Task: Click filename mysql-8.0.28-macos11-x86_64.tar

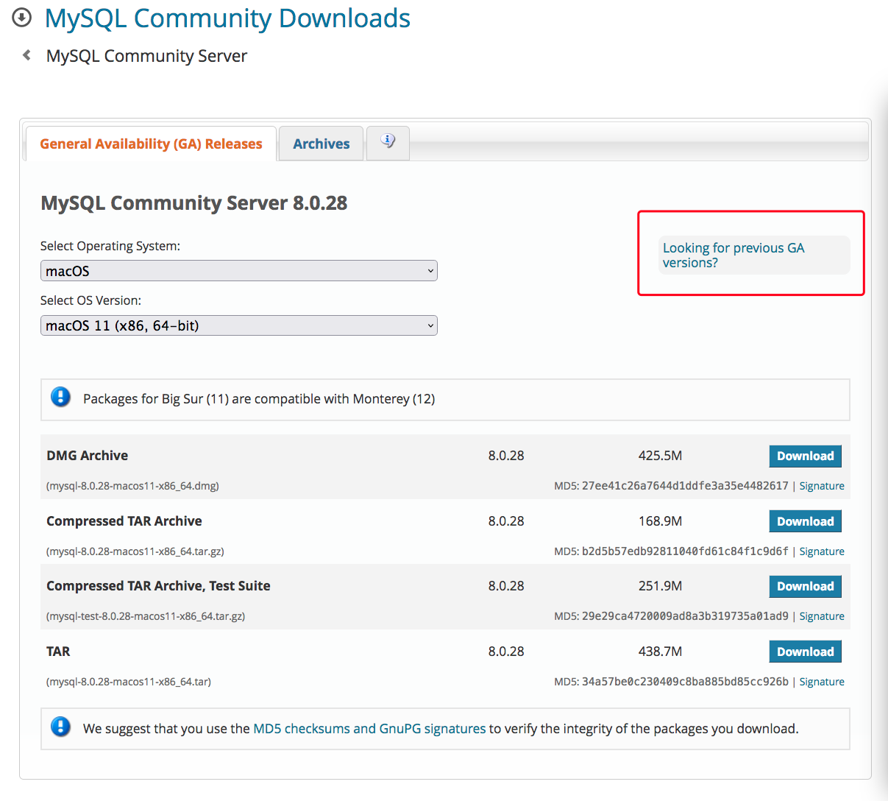Action: point(129,682)
